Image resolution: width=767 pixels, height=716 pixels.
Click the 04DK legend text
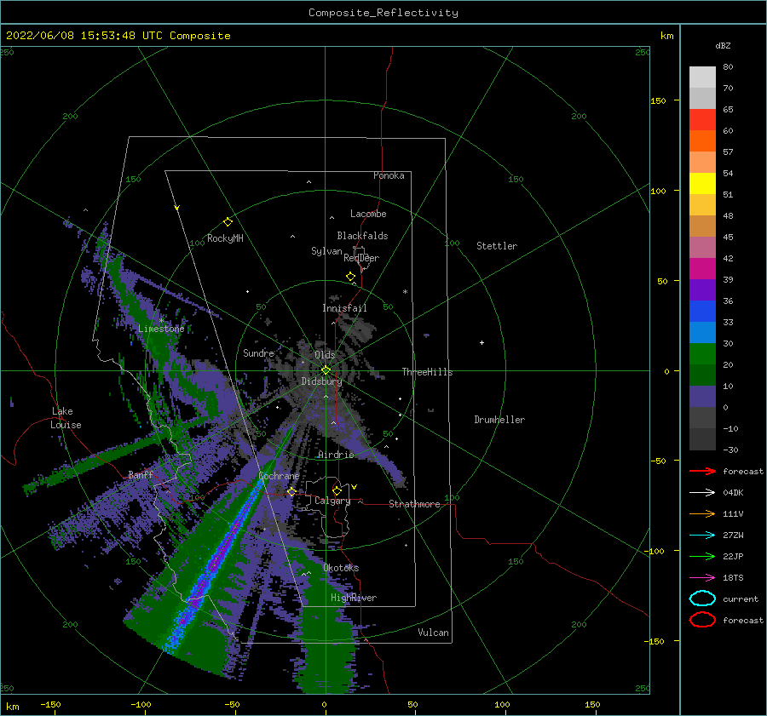tap(733, 493)
